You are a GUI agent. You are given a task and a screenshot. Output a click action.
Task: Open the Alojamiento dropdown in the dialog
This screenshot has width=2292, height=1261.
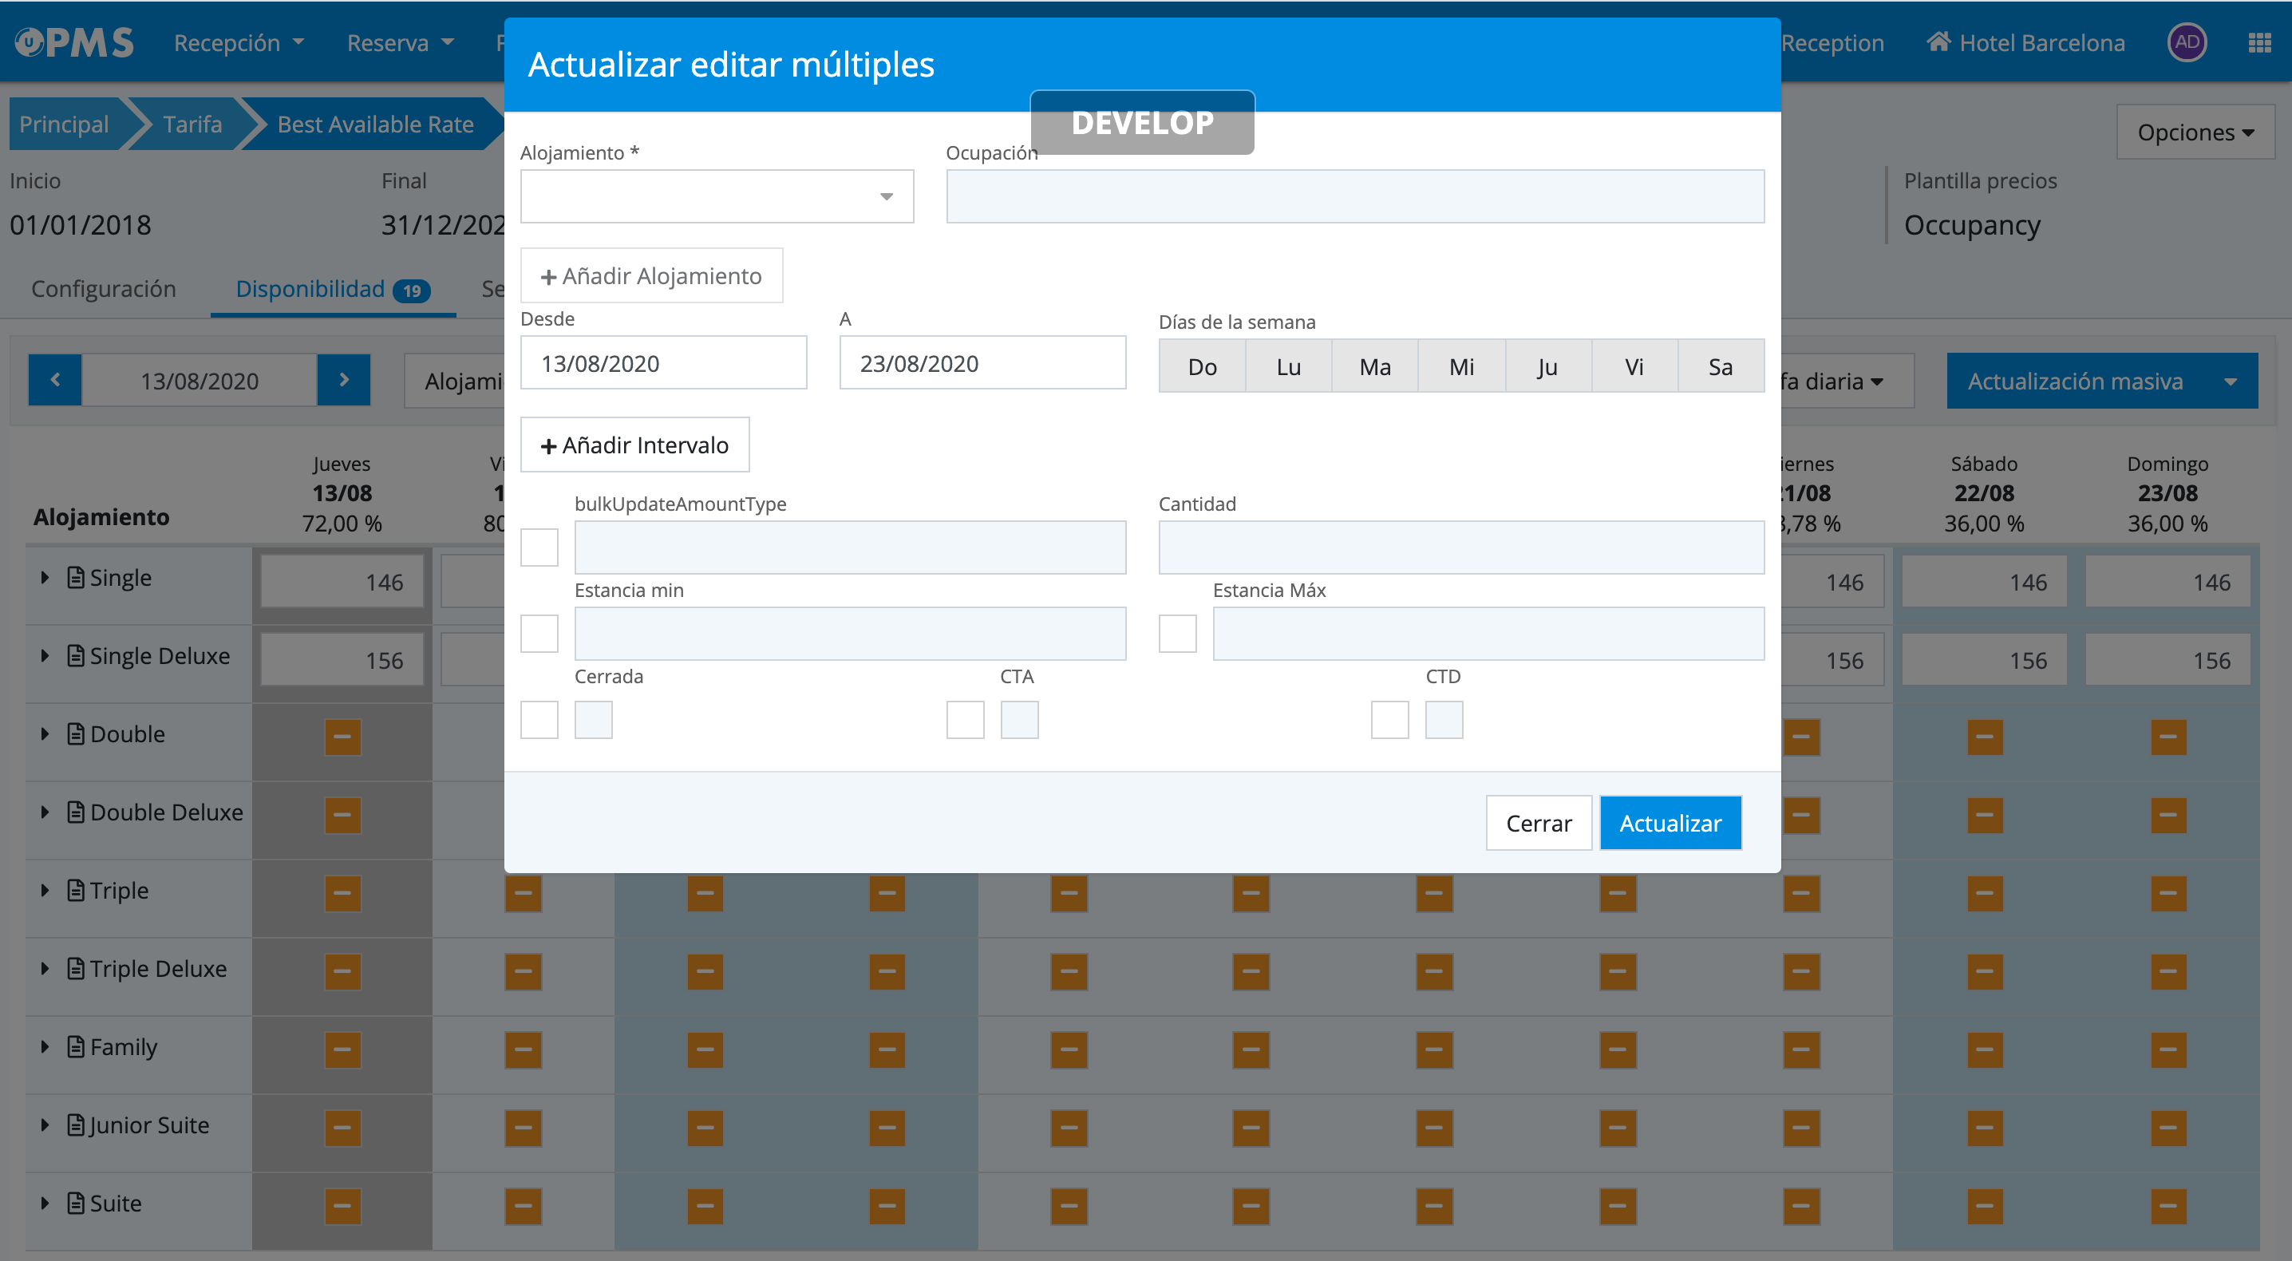pyautogui.click(x=717, y=196)
